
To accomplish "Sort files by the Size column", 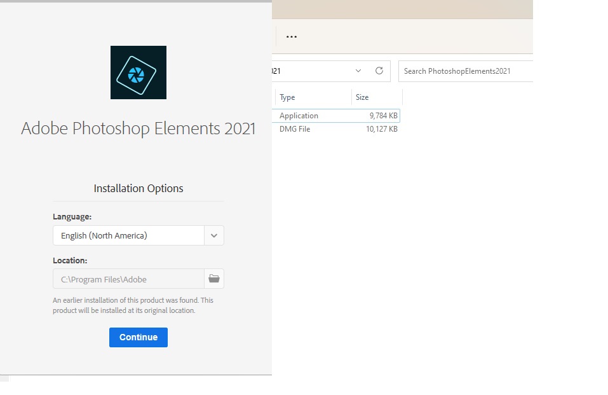I will (x=361, y=97).
